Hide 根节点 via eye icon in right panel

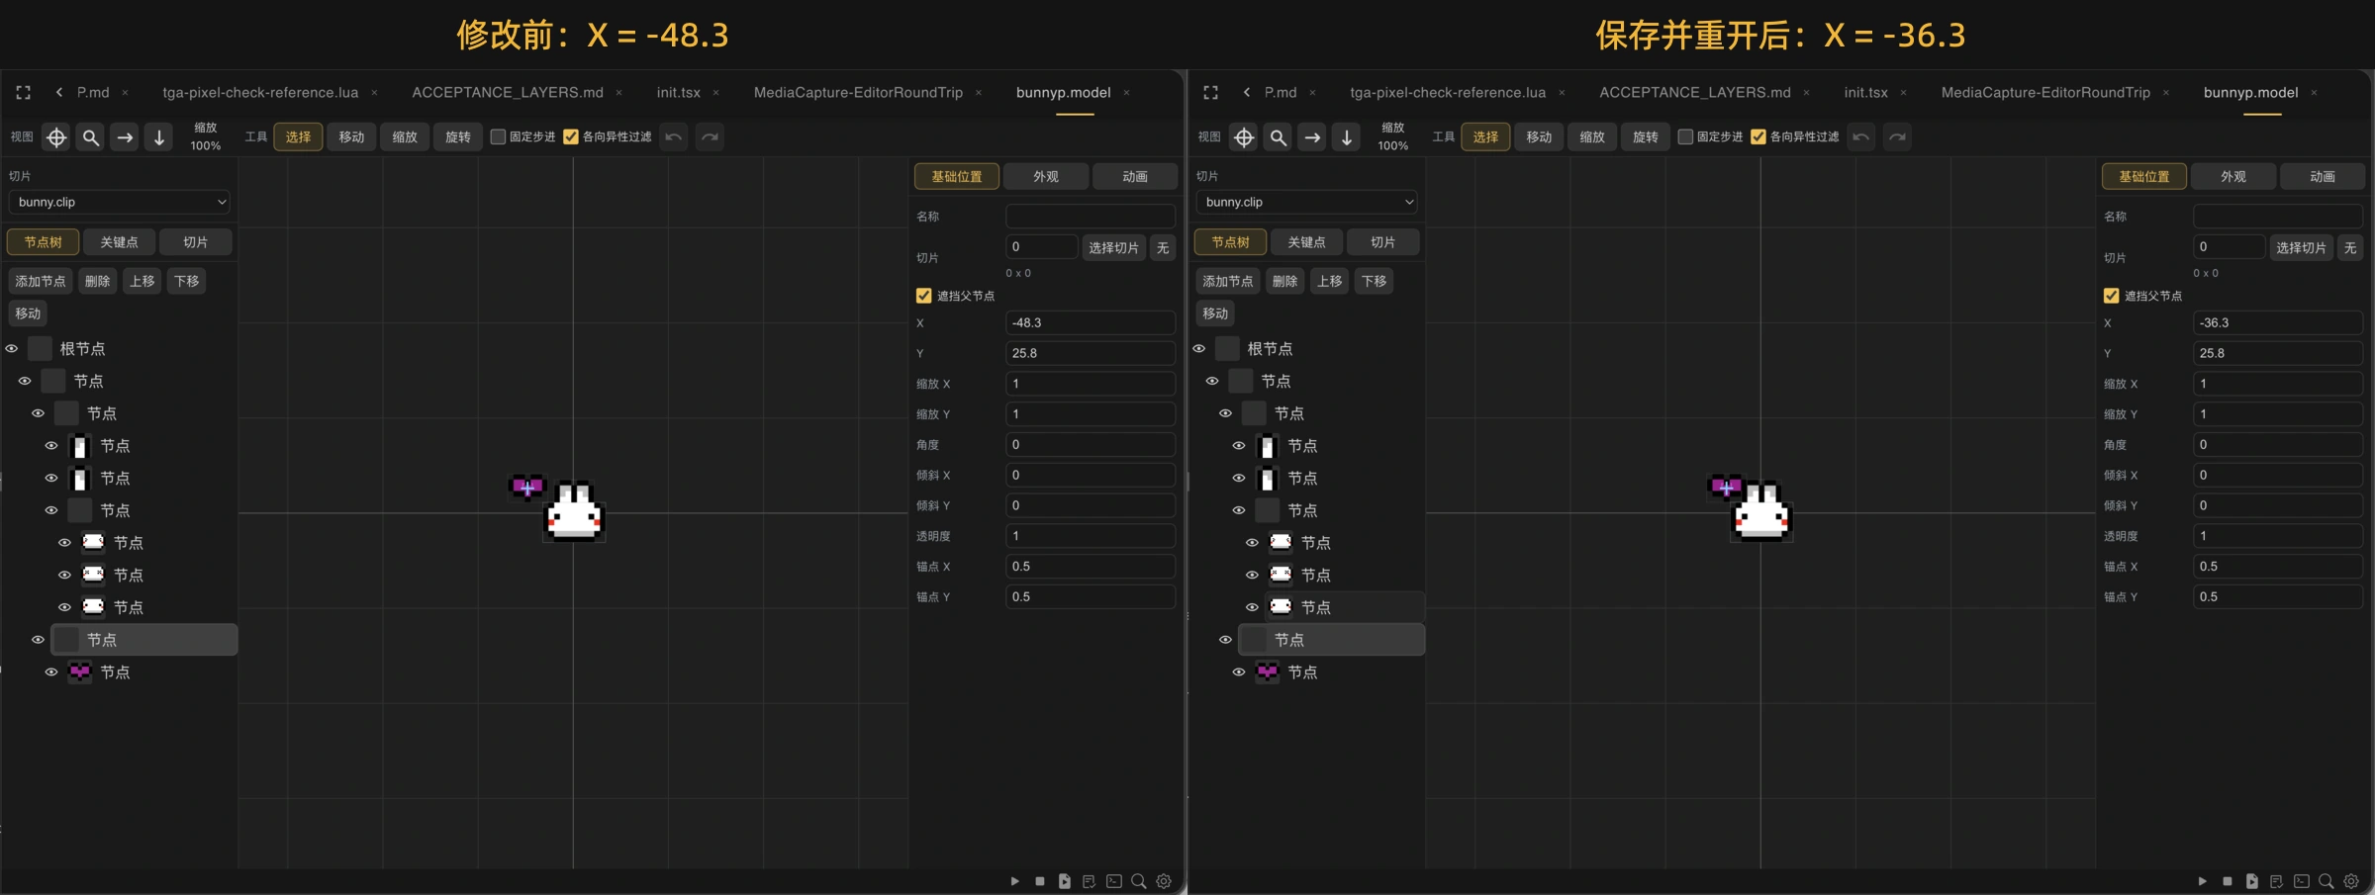click(1199, 348)
